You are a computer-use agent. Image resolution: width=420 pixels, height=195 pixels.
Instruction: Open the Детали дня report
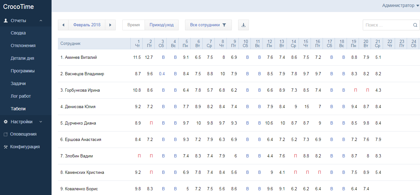22,58
